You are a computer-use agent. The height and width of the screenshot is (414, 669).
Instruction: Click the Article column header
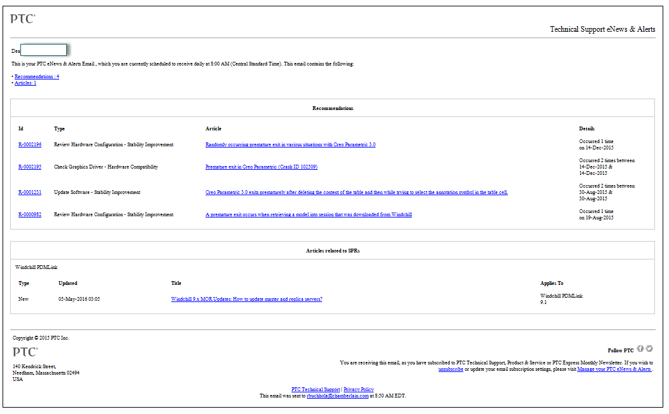pyautogui.click(x=213, y=128)
